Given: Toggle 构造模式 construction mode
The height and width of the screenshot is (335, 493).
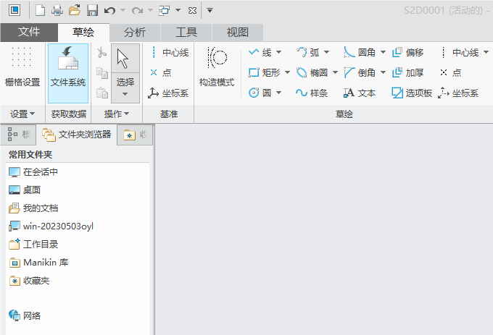Looking at the screenshot, I should [x=217, y=67].
